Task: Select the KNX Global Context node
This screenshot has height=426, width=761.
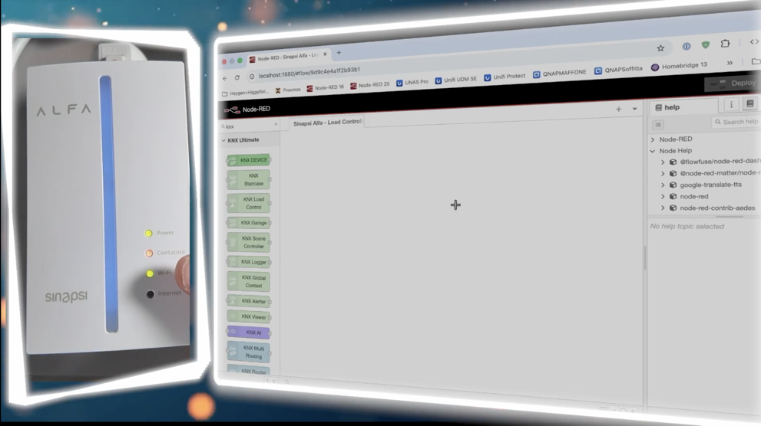Action: (x=249, y=281)
